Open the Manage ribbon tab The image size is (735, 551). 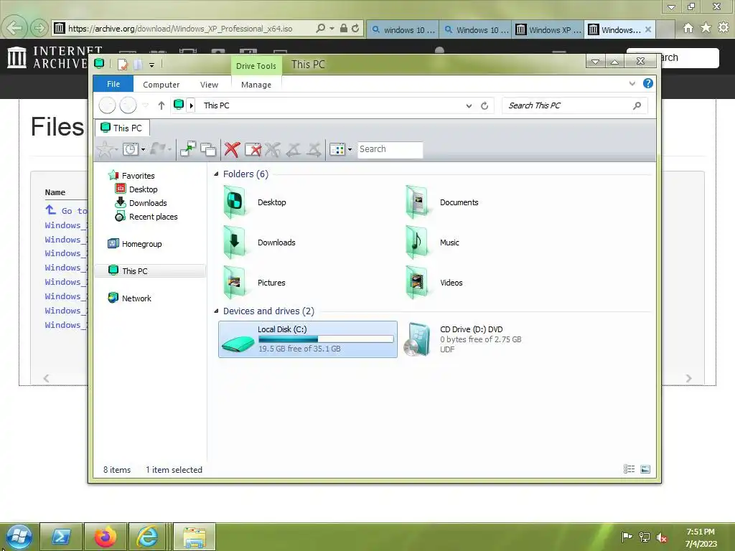(256, 85)
